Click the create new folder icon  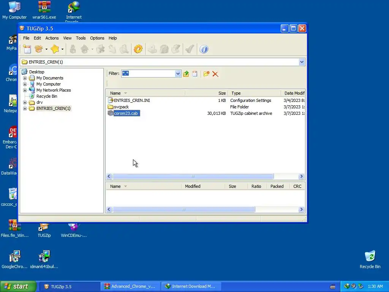tap(206, 74)
